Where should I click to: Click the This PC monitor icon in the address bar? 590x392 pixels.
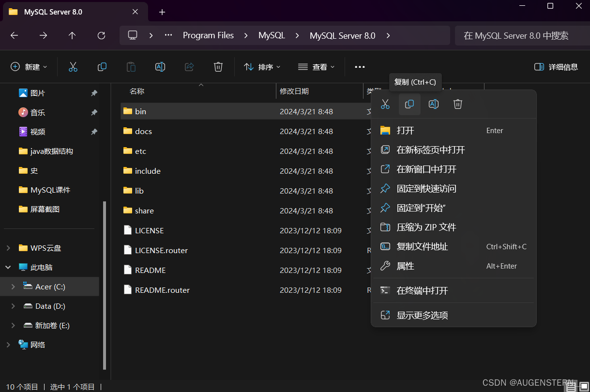coord(133,35)
